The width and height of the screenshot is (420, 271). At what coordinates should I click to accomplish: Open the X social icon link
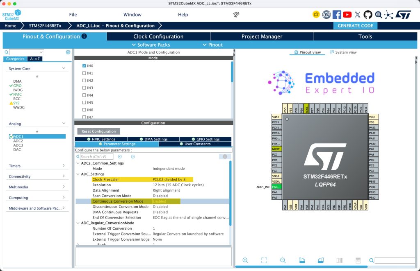click(x=358, y=15)
